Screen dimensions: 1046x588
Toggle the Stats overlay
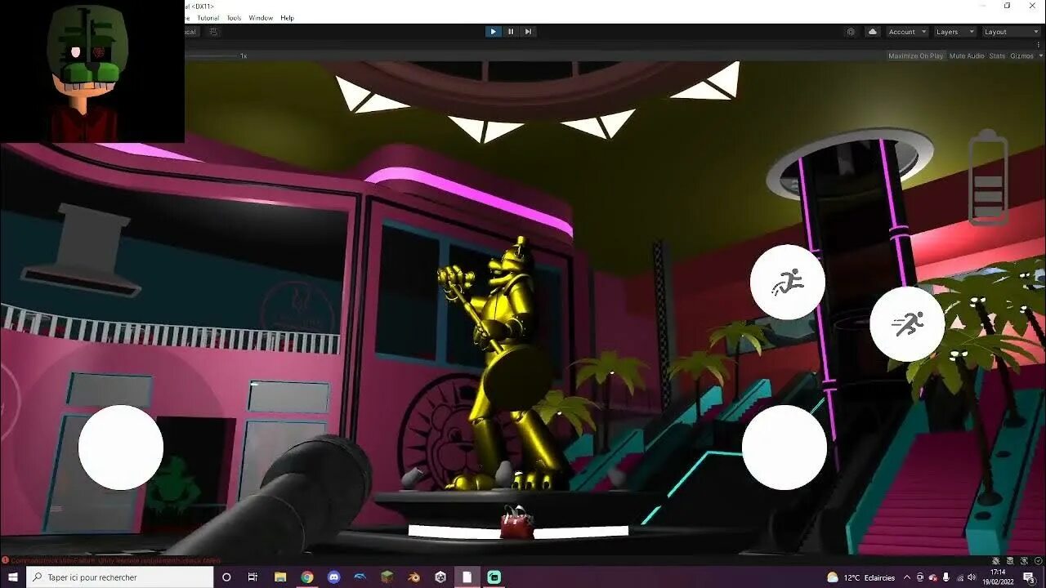pos(997,56)
